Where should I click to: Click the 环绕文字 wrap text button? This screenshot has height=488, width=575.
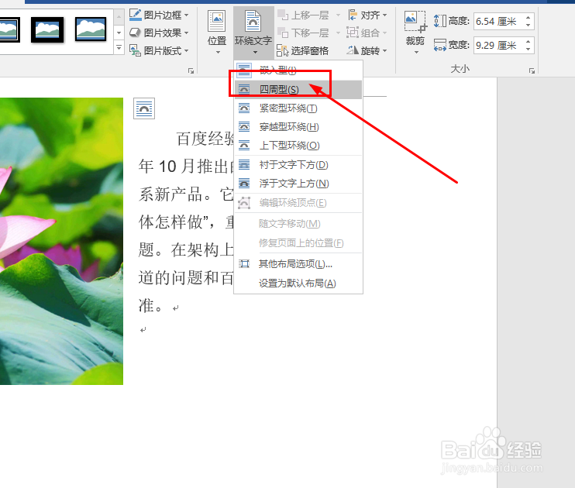253,33
